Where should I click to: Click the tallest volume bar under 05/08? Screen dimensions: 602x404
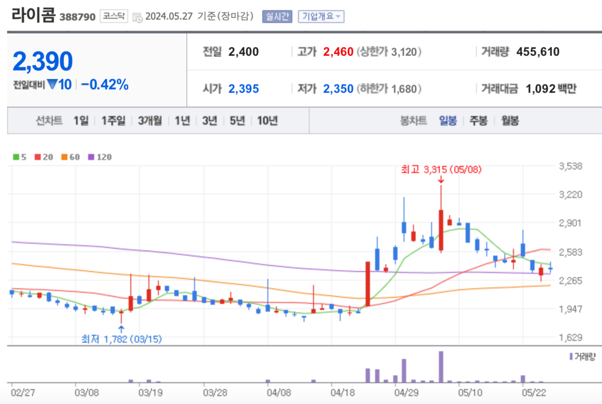coord(441,367)
